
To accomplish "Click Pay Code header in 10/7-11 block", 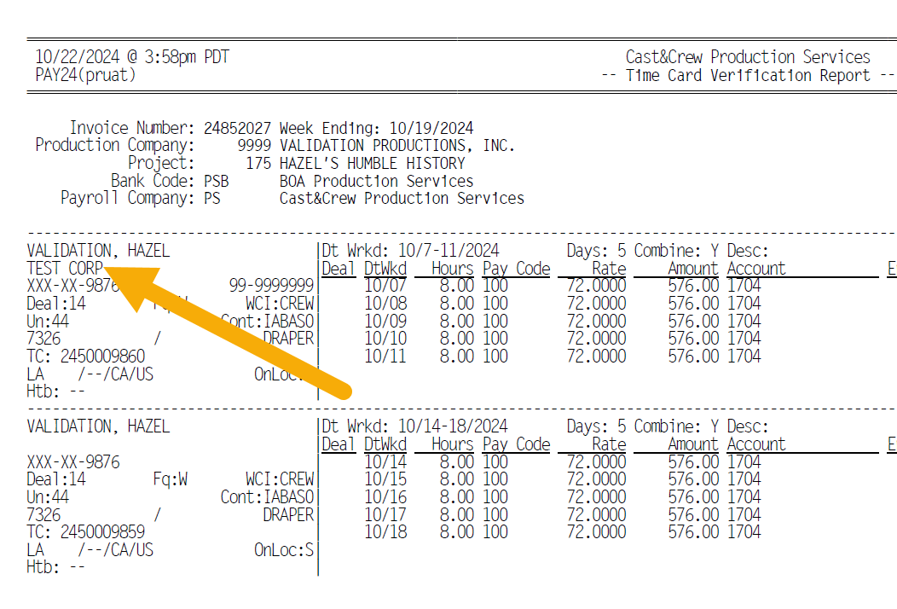I will [517, 268].
